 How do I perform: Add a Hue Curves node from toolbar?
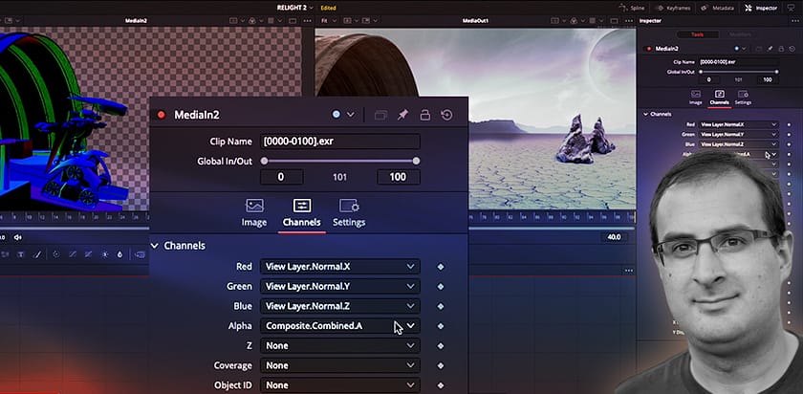[x=88, y=254]
